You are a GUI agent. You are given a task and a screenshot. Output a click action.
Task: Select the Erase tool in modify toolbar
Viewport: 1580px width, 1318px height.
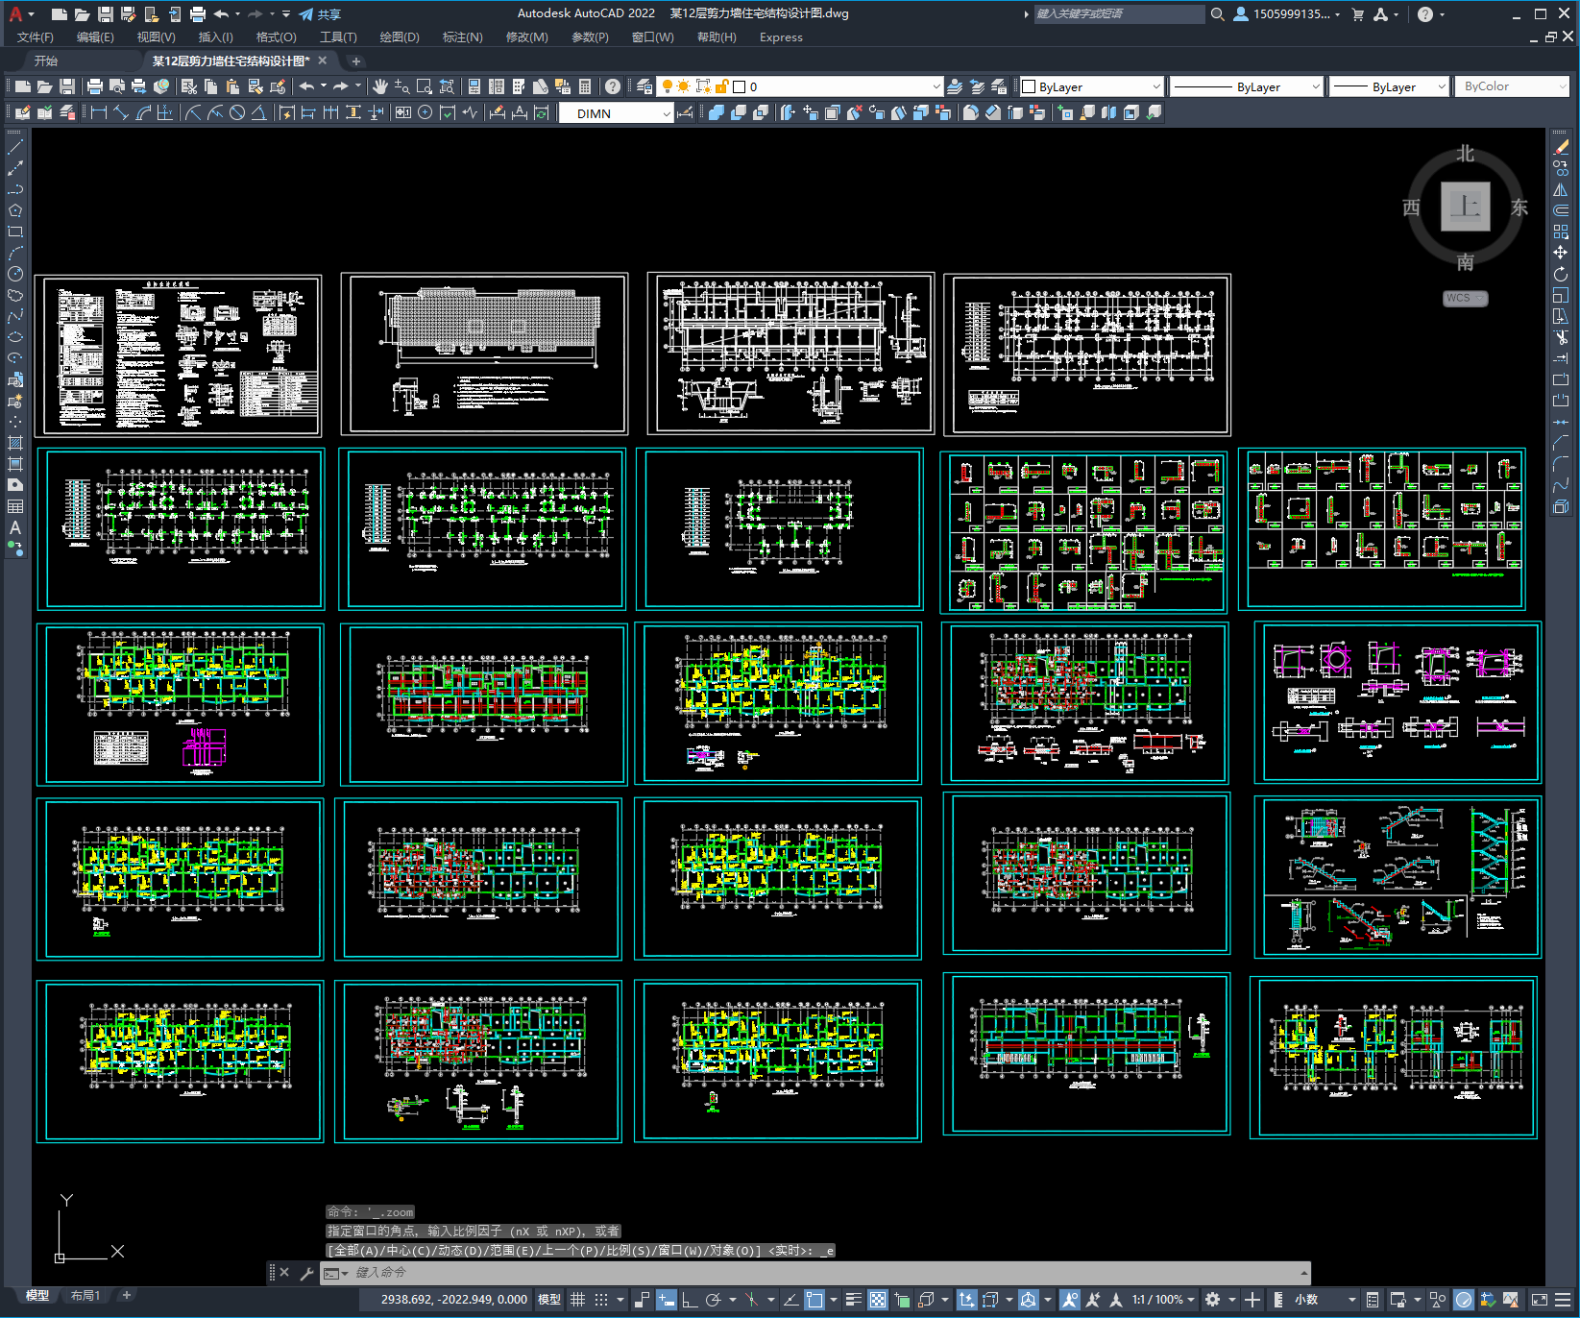point(1561,147)
